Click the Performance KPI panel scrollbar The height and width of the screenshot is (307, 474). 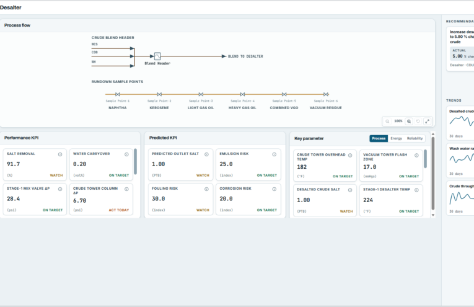pos(135,161)
